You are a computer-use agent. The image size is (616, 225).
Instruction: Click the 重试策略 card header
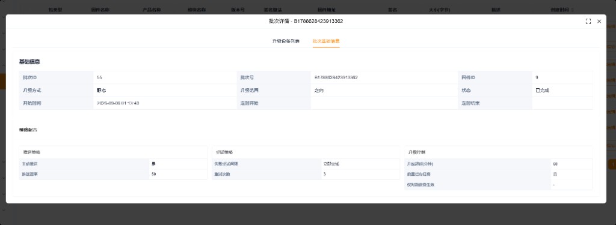[306, 152]
